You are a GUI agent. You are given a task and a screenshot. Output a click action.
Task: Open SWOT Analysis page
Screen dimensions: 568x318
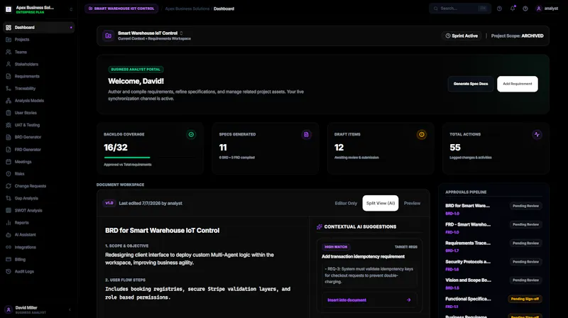tap(38, 210)
